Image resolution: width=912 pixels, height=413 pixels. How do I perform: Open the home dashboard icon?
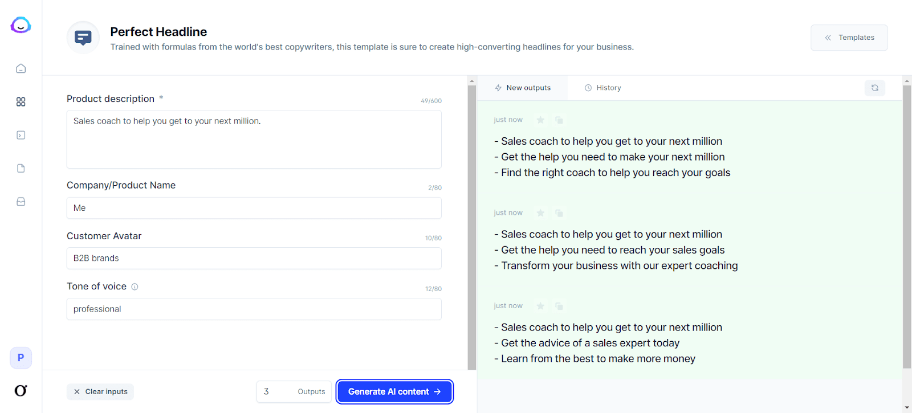pos(21,68)
